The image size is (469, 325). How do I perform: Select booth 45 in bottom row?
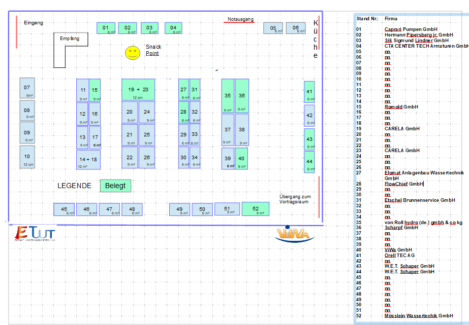(64, 209)
